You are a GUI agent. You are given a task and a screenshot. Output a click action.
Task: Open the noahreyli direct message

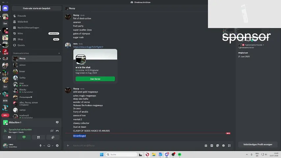37,116
